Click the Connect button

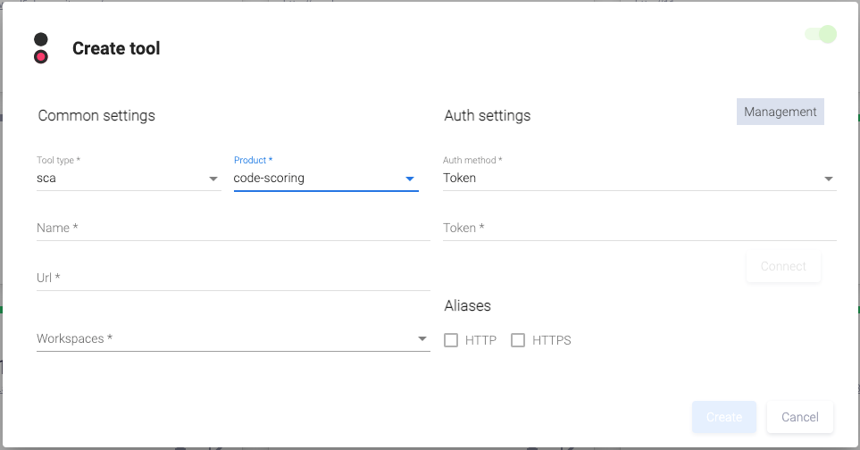(x=783, y=266)
